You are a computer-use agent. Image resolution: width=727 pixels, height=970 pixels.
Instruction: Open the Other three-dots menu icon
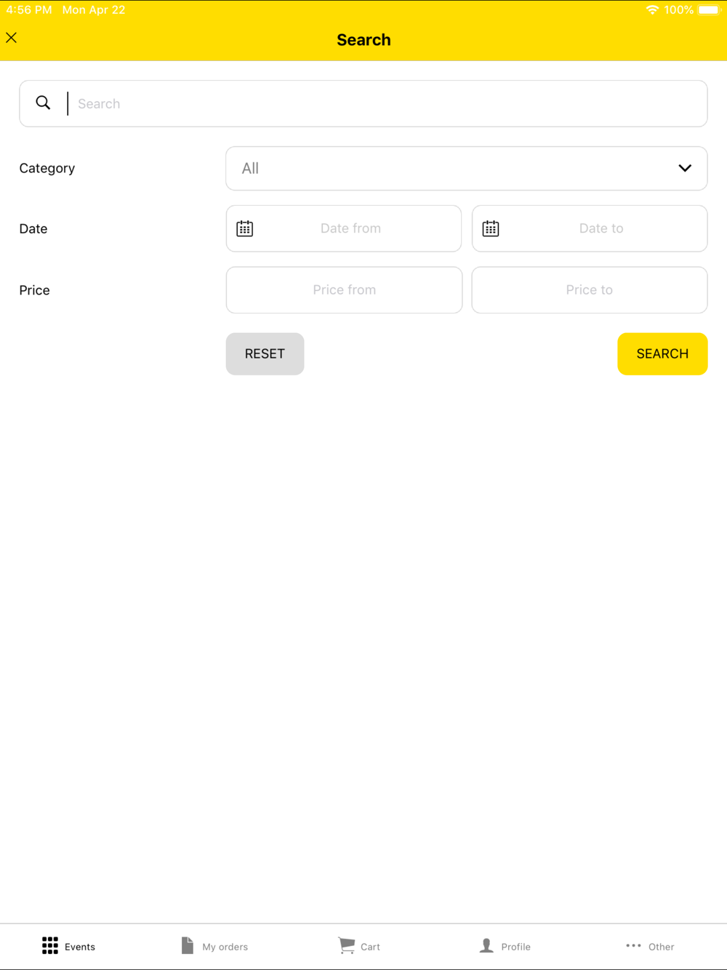coord(633,945)
